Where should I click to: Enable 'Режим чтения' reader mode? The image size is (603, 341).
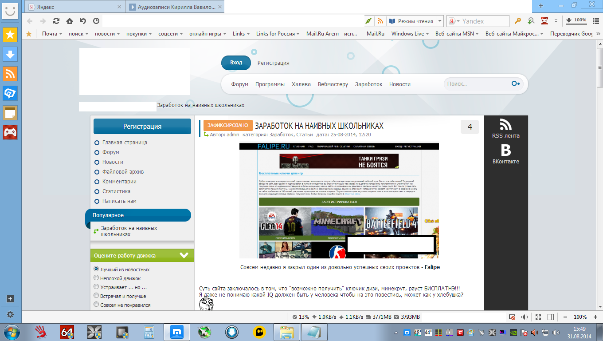coord(411,21)
